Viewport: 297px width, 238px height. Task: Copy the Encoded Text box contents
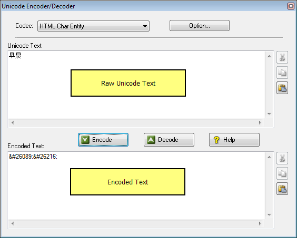coord(282,173)
